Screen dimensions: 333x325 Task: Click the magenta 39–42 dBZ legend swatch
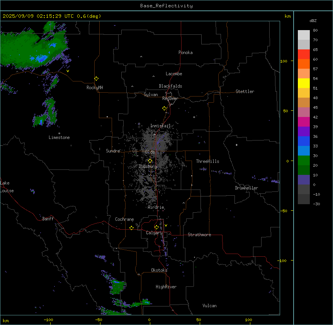coord(304,122)
